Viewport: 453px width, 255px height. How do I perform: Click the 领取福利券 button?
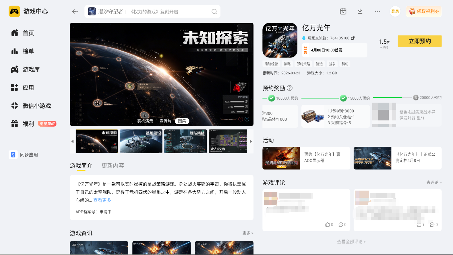424,11
